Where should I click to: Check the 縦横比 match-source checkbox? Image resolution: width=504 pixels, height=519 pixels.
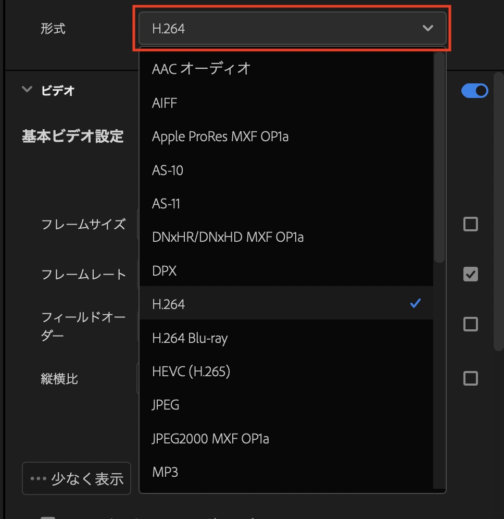(x=471, y=378)
